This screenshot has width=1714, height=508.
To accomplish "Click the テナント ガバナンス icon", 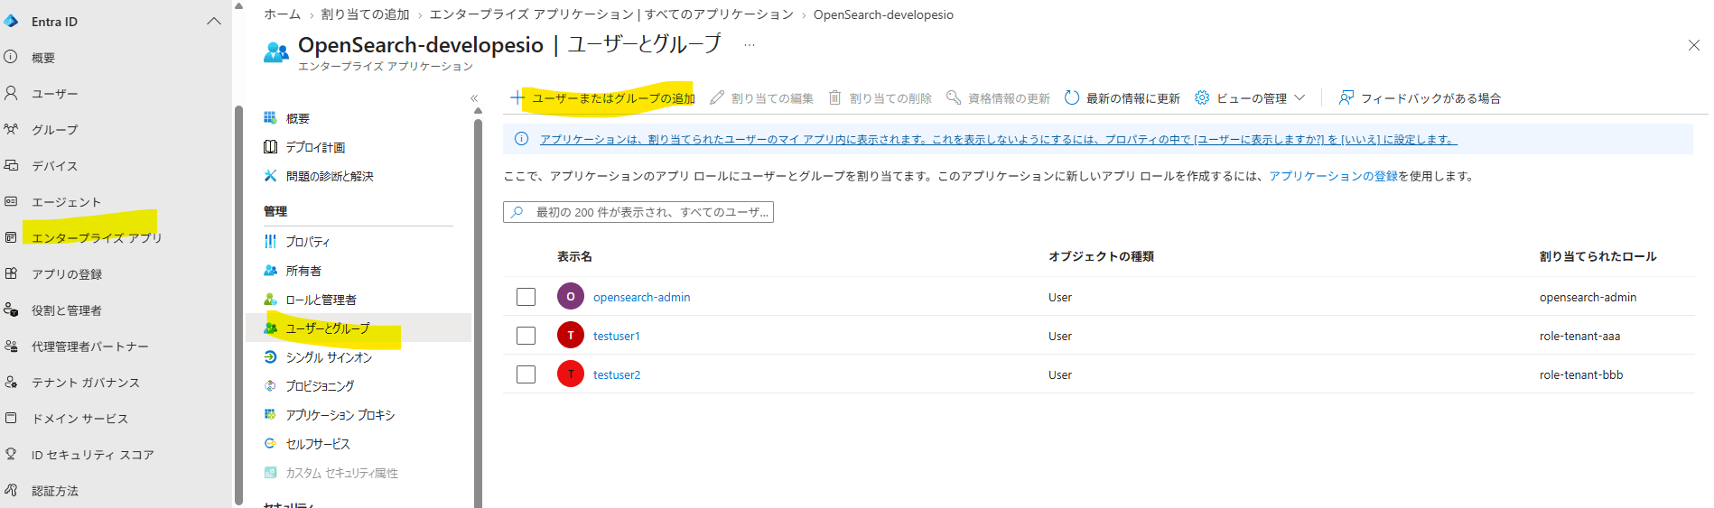I will coord(11,382).
